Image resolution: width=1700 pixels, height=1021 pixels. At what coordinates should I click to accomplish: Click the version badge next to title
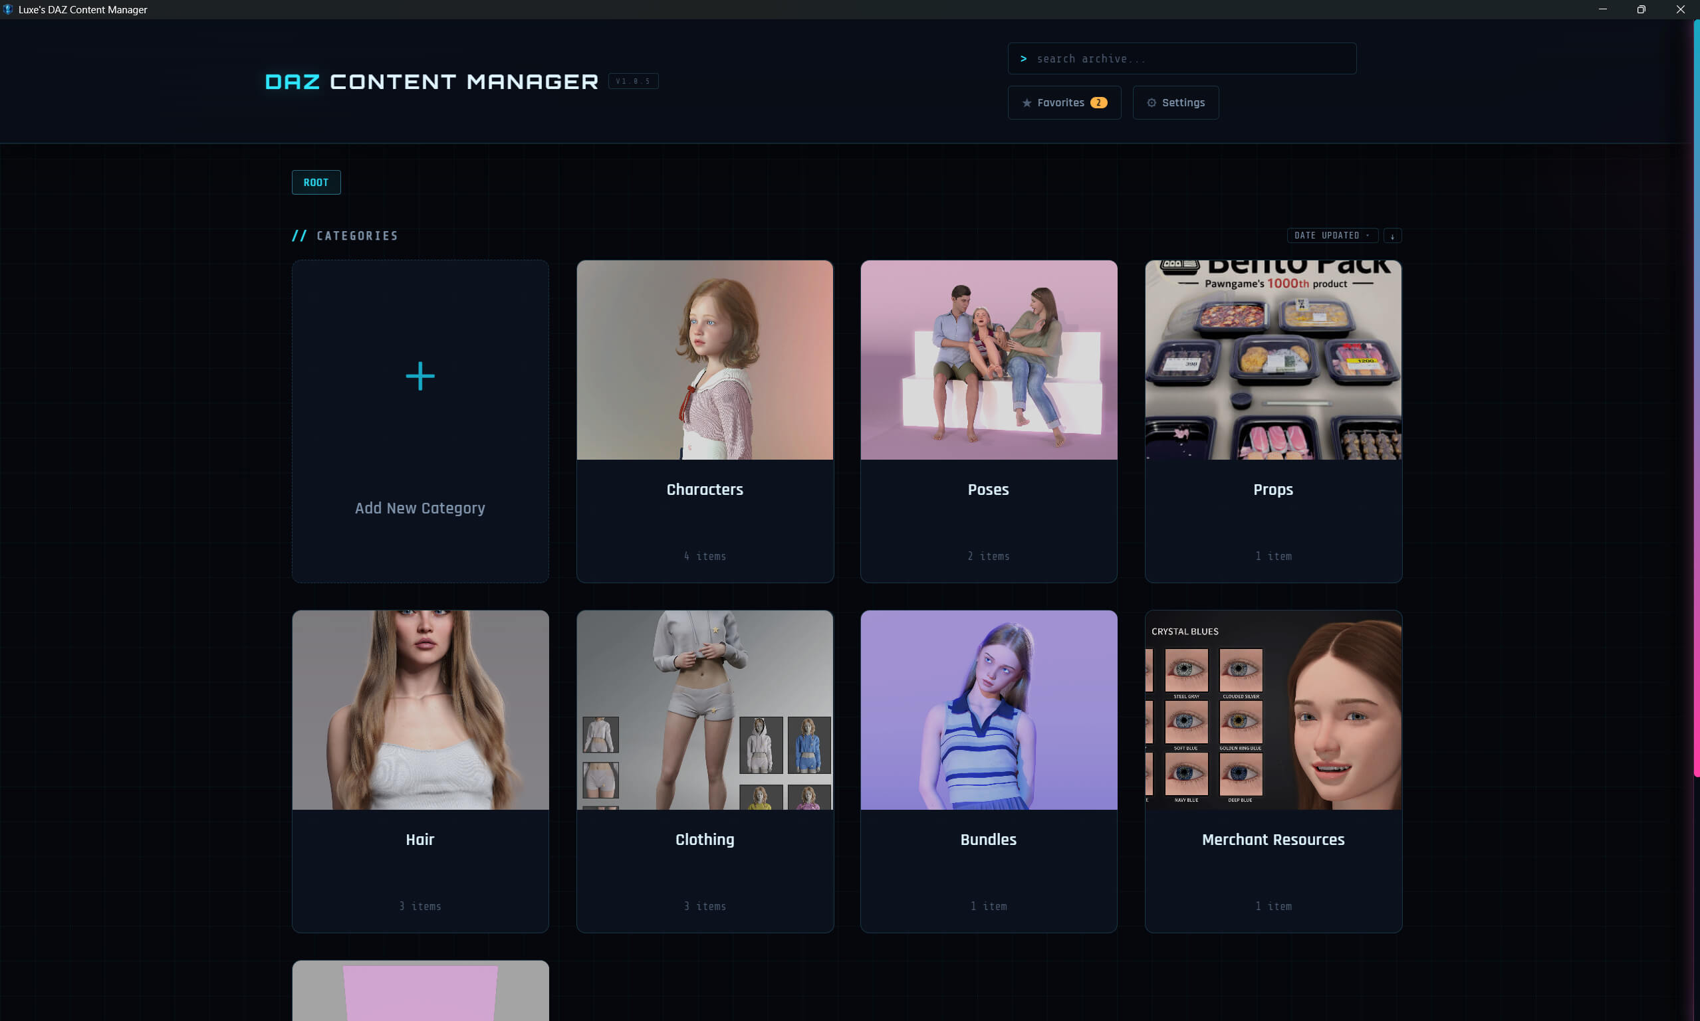633,81
